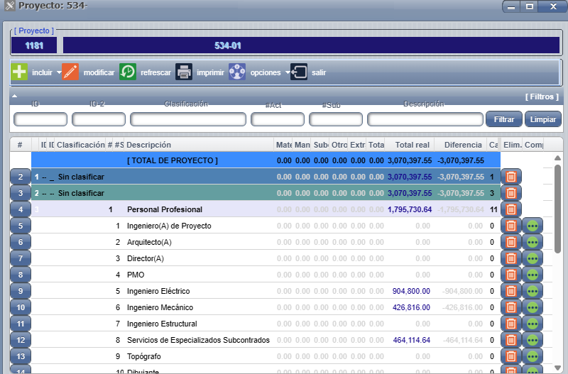568x374 pixels.
Task: Open the 'incluir' dropdown arrow
Action: point(58,72)
